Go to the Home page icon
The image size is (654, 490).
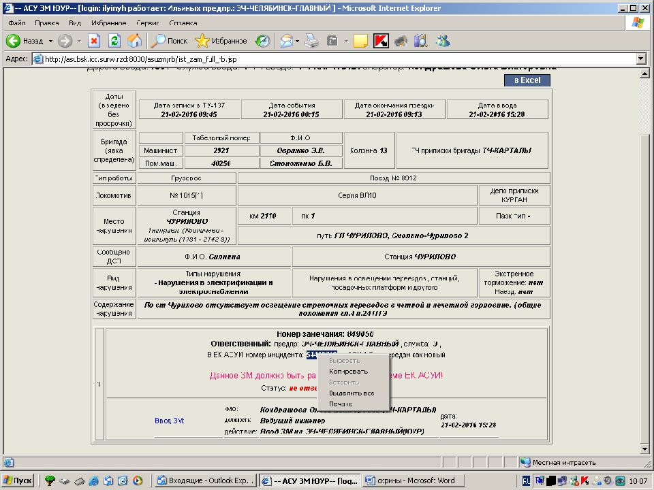[x=134, y=41]
